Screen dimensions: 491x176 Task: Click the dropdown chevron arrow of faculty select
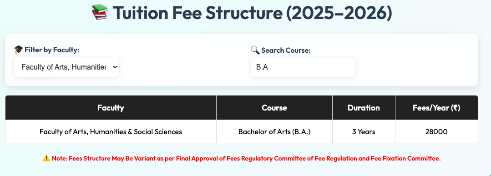[115, 67]
